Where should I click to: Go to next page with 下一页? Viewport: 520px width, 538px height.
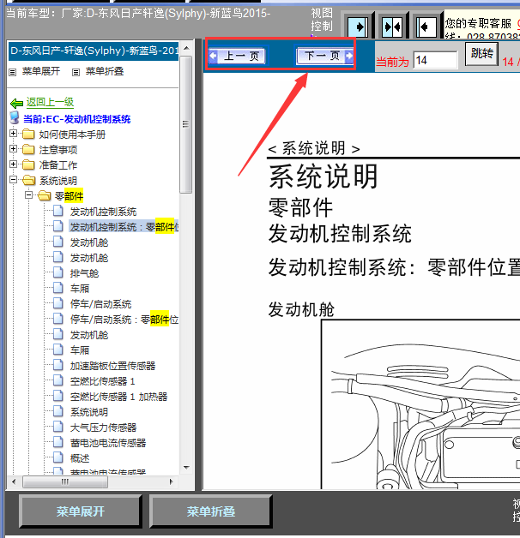(x=324, y=56)
